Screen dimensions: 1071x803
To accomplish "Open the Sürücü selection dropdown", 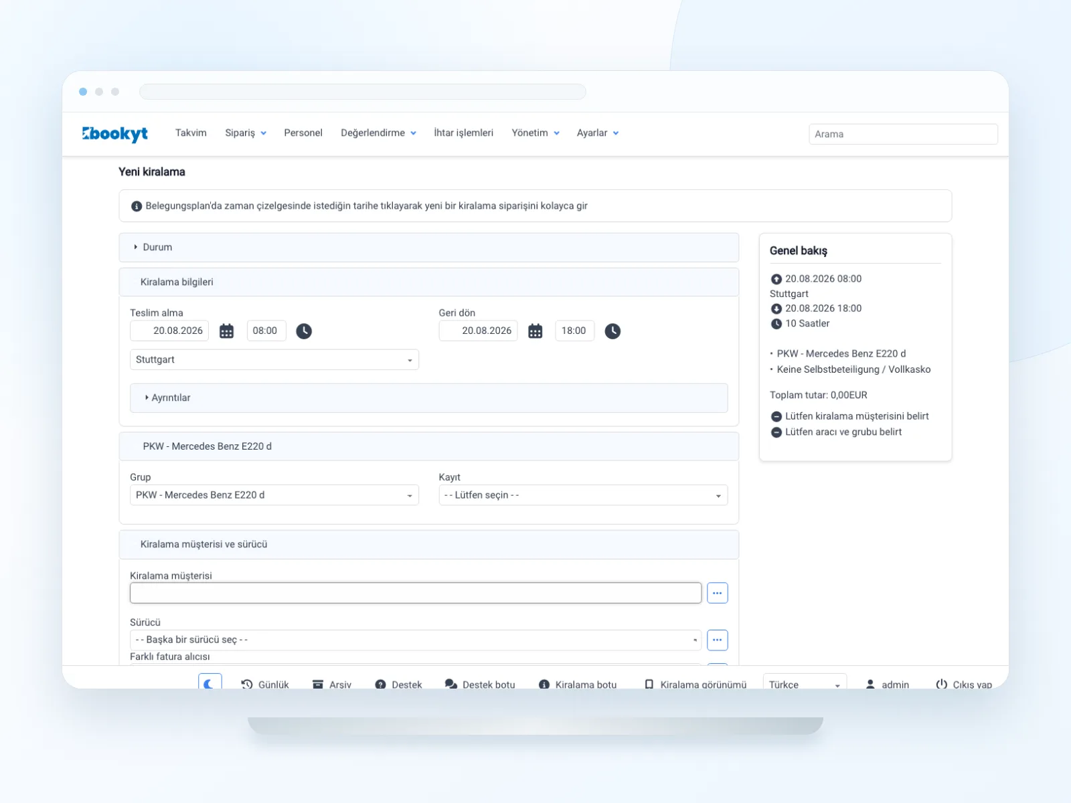I will [416, 640].
